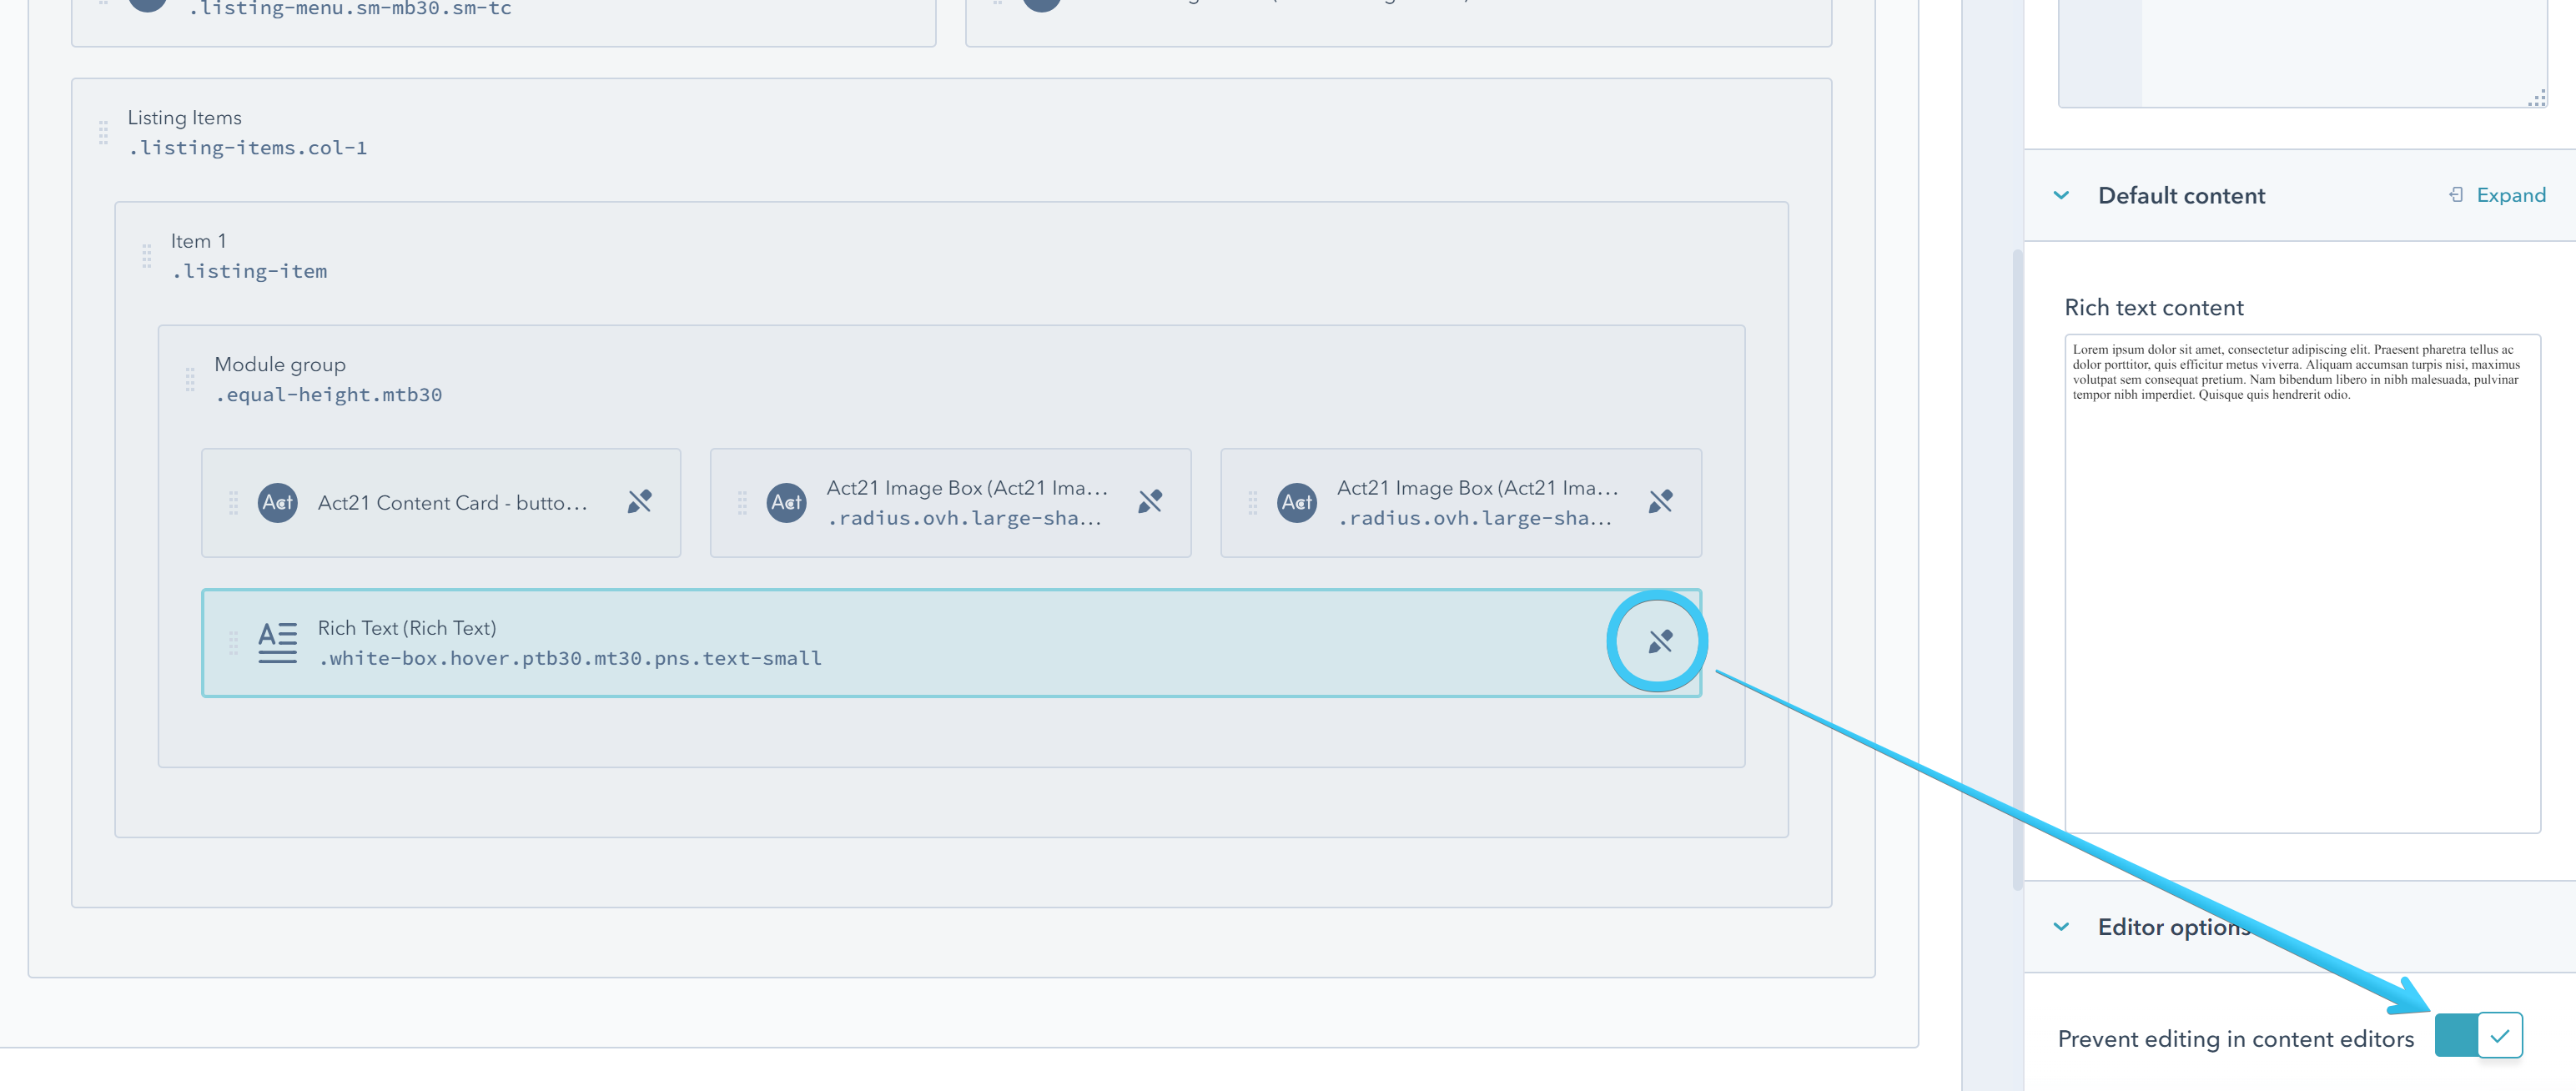The width and height of the screenshot is (2576, 1091).
Task: Click crossed-pencil icon on Act21 Content Card
Action: coord(639,501)
